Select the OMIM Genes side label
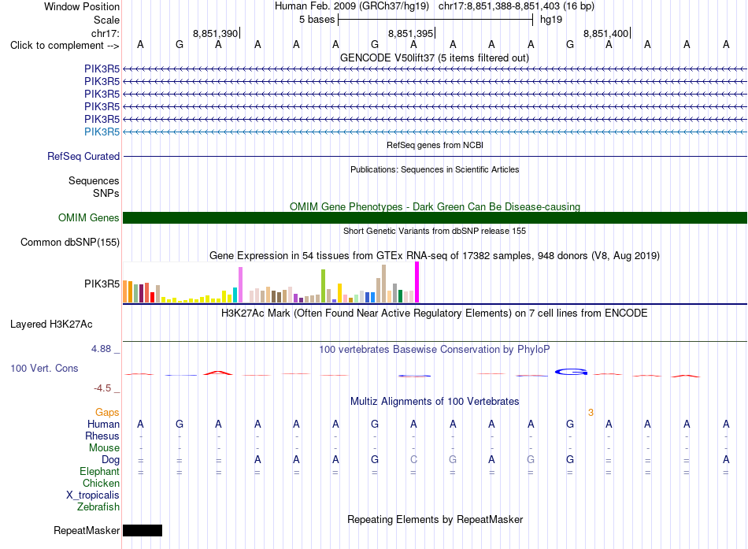The height and width of the screenshot is (549, 748). pos(88,217)
